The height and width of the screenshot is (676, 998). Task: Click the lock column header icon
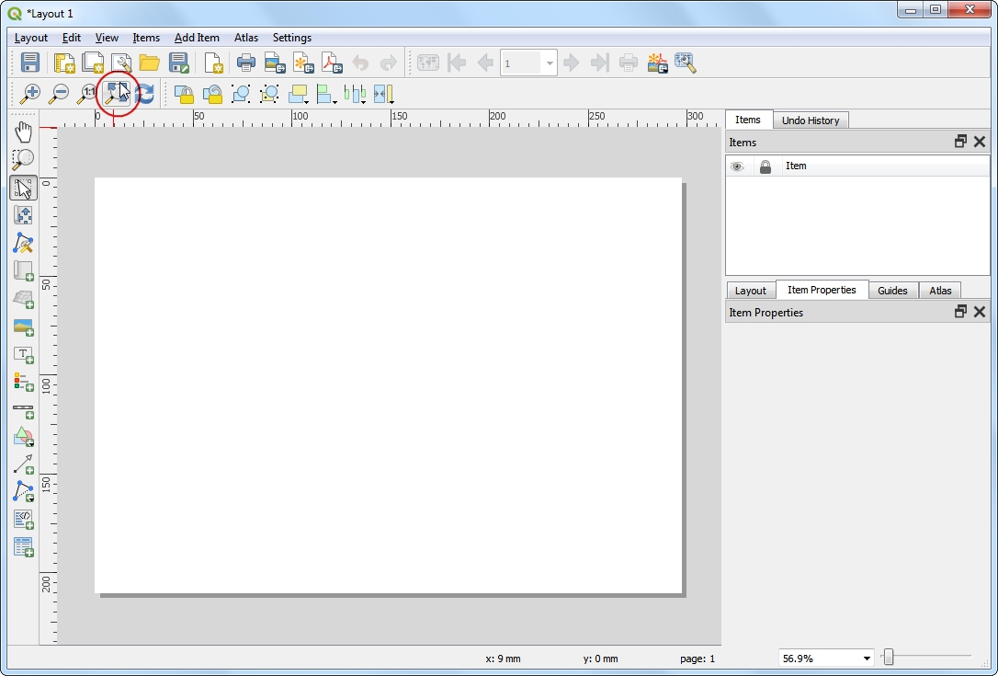click(766, 166)
